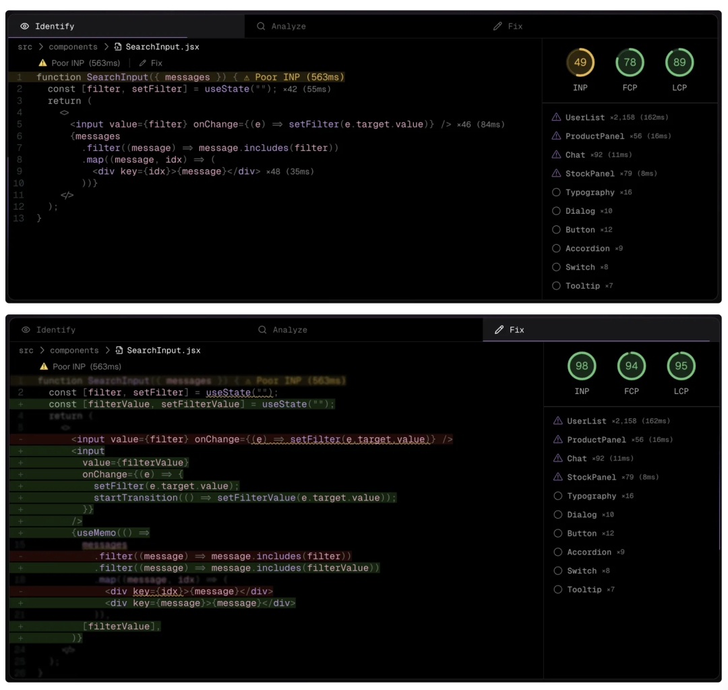The height and width of the screenshot is (690, 728).
Task: Click the chevron after components in bottom breadcrumb
Action: (108, 350)
